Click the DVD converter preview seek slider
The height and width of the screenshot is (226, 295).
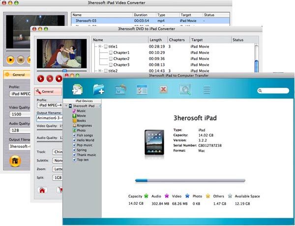[x=64, y=71]
